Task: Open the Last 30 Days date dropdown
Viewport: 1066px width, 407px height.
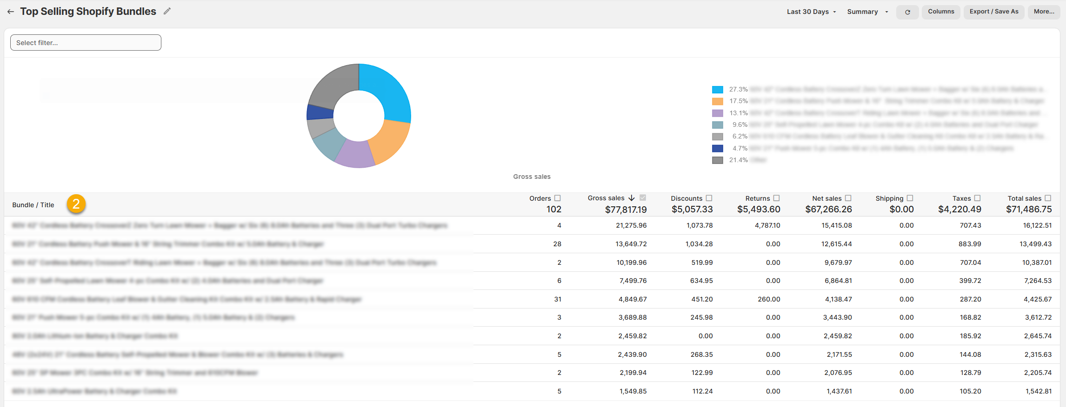Action: pos(811,12)
